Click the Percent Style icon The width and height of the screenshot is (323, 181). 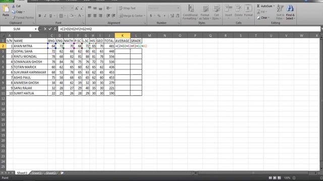tap(159, 16)
